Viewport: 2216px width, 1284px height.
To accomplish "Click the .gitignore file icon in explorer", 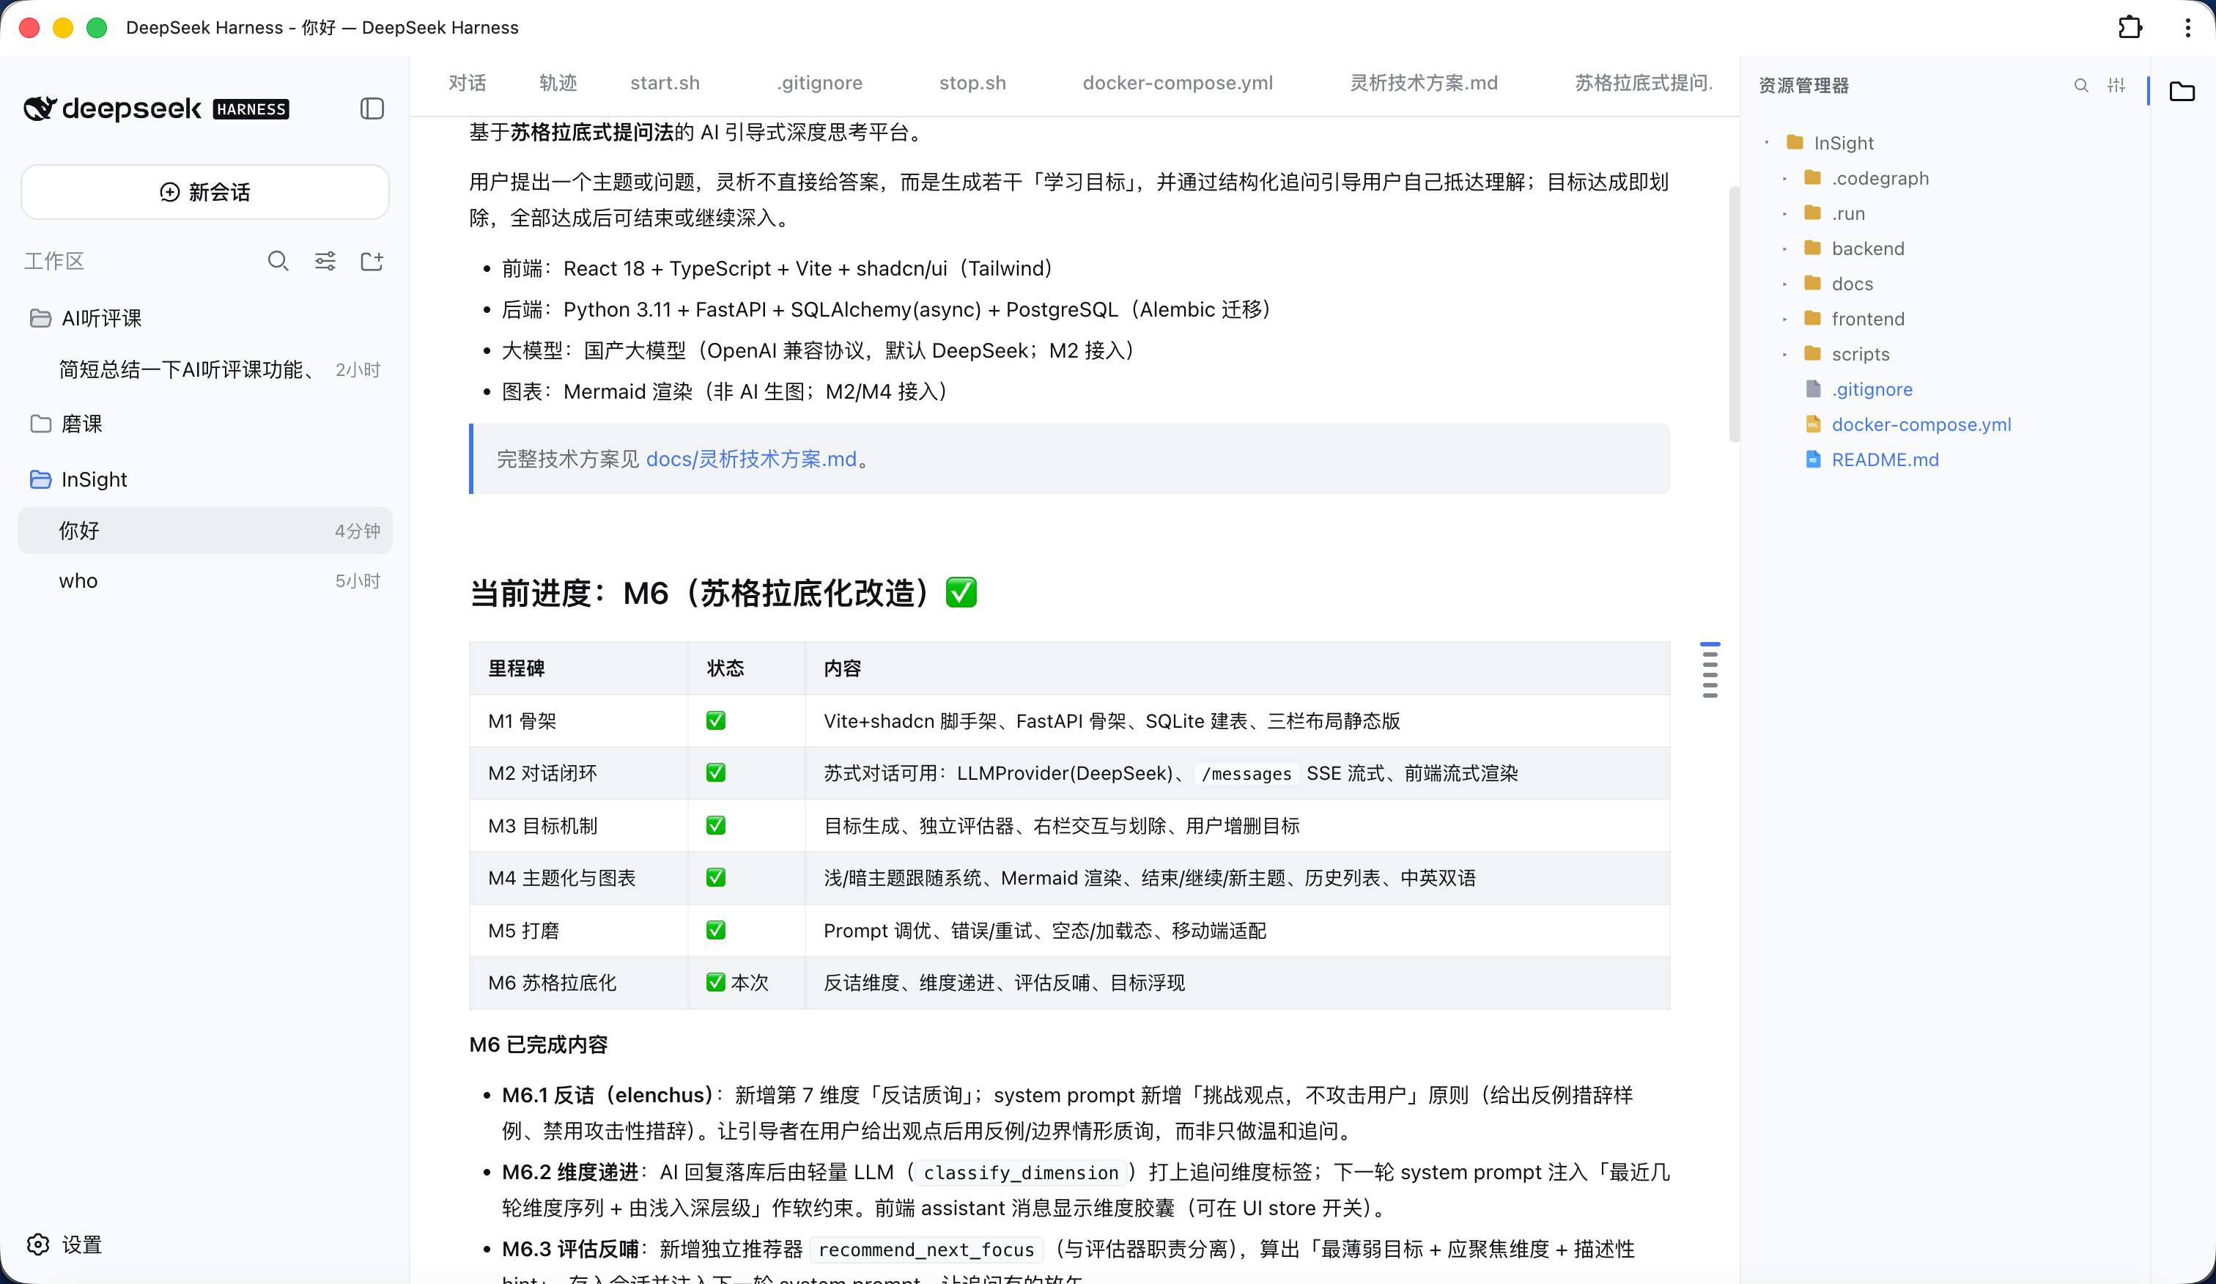I will 1813,388.
